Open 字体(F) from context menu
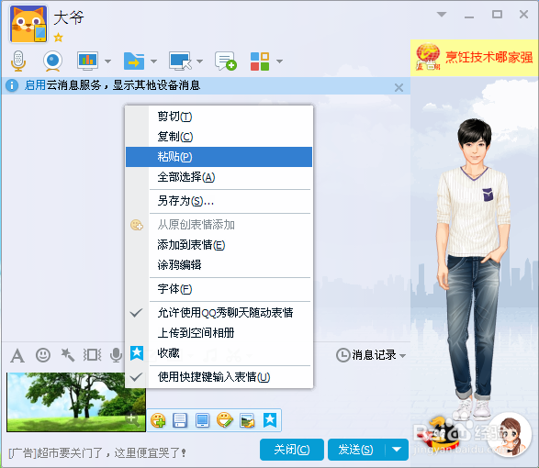Image resolution: width=539 pixels, height=468 pixels. 219,289
